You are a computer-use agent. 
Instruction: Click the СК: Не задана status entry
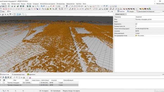click(44, 91)
